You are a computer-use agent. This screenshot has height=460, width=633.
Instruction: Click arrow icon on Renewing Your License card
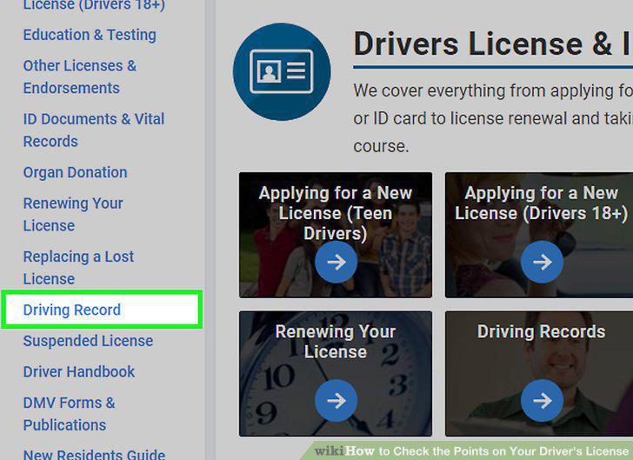pyautogui.click(x=336, y=401)
